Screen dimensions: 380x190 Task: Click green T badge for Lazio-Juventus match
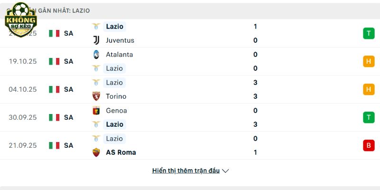click(368, 33)
